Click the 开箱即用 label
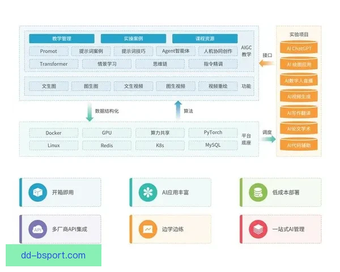 pos(63,193)
